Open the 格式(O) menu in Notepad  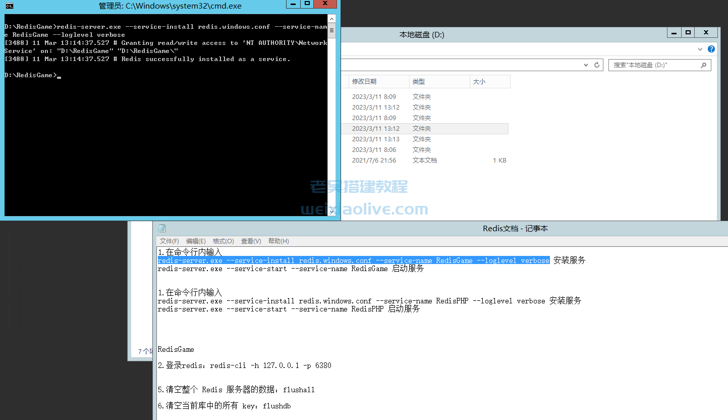(223, 241)
